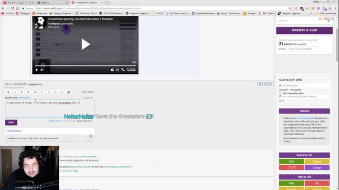Screen dimensions: 339x190
Task: Click the shortlink URL field
Action: point(301,49)
